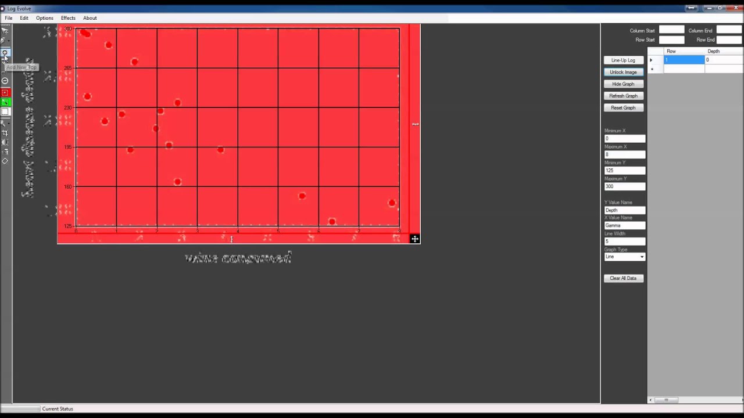This screenshot has width=744, height=418.
Task: Click the Column Start input field
Action: point(672,30)
